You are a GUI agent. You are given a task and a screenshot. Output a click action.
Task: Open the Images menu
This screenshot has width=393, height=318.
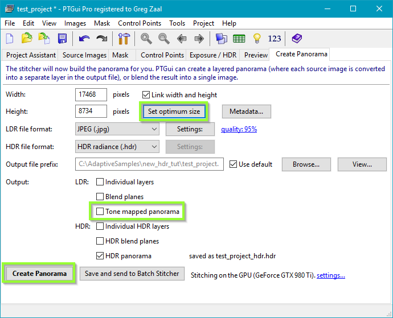click(75, 23)
